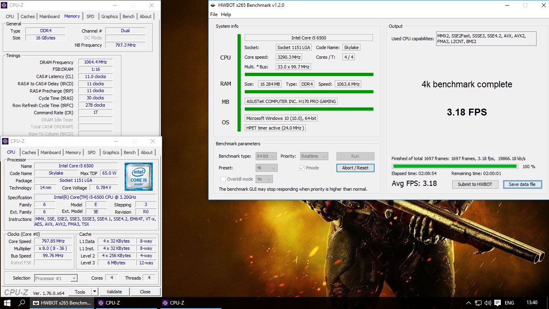549x309 pixels.
Task: Click the Multiplier x 8.0 (8 - 36) value
Action: pos(53,249)
